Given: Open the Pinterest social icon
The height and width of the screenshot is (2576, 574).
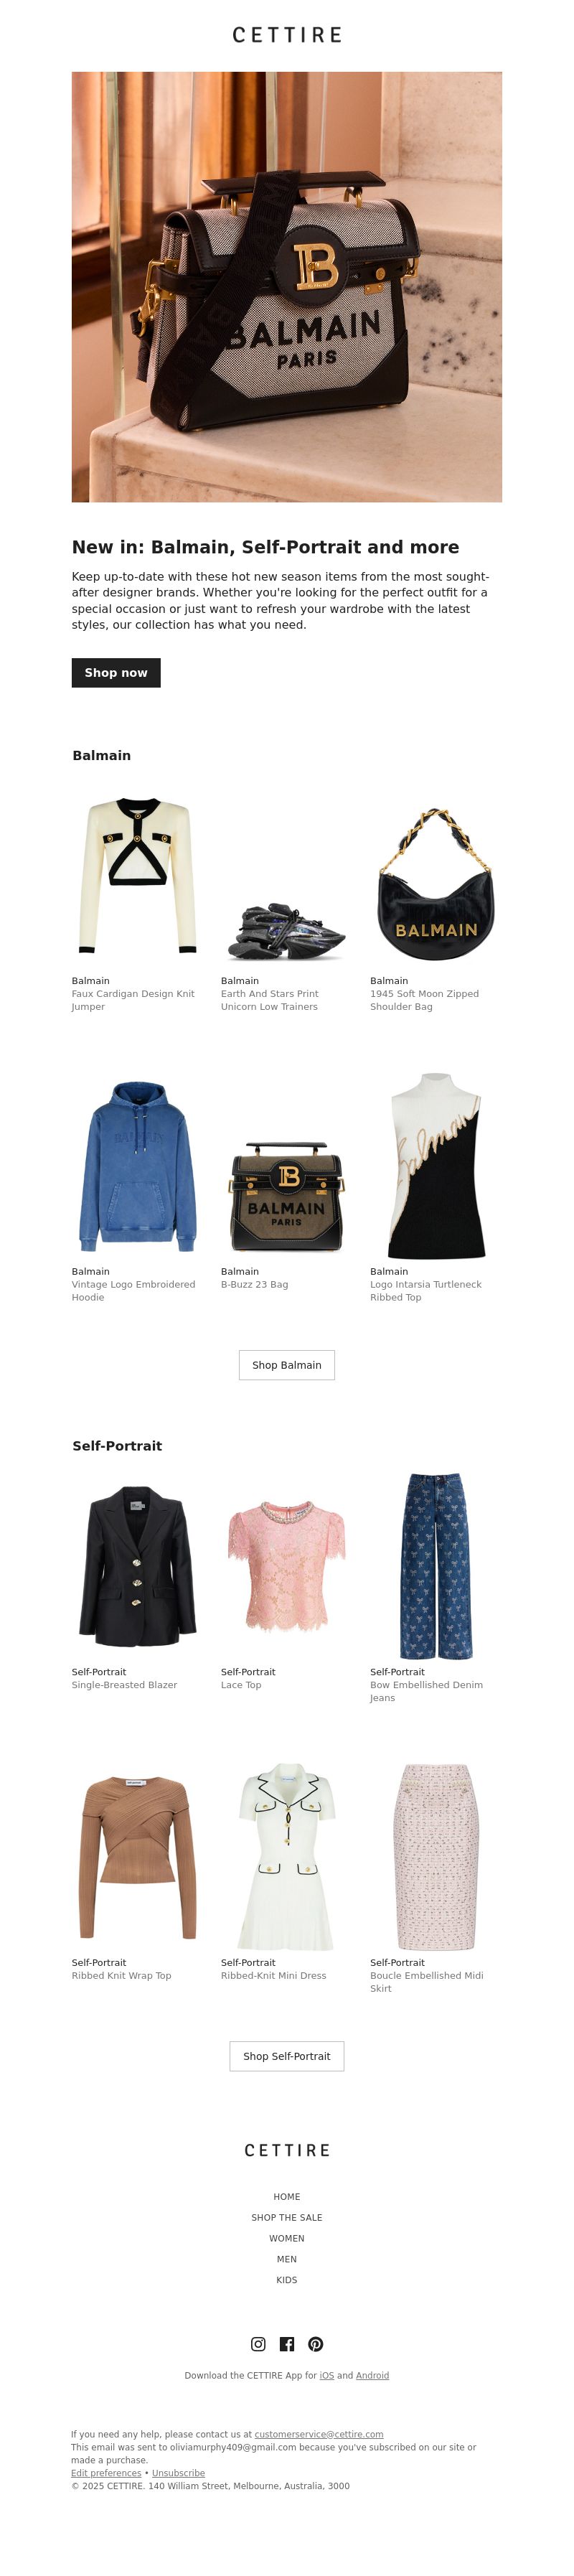Looking at the screenshot, I should pos(316,2344).
